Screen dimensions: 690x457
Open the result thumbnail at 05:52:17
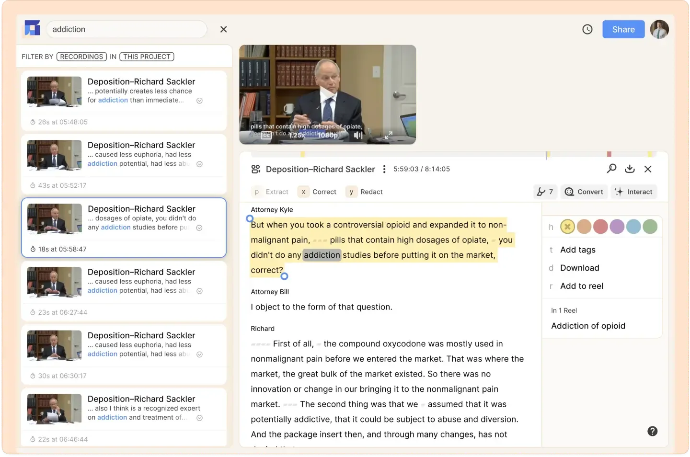coord(54,155)
